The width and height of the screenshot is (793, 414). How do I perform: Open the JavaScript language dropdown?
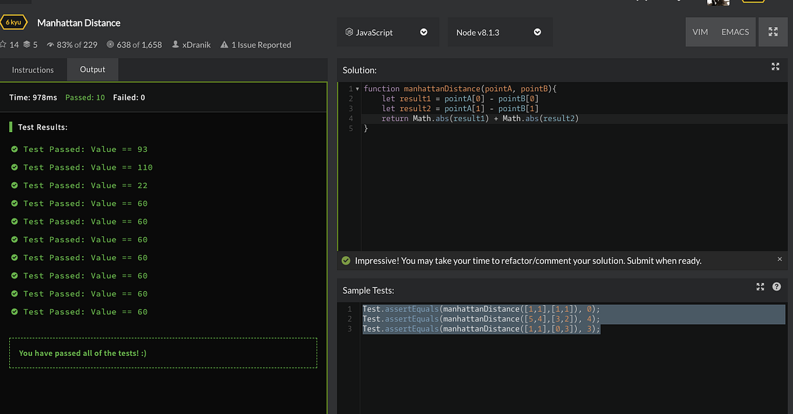click(x=387, y=32)
